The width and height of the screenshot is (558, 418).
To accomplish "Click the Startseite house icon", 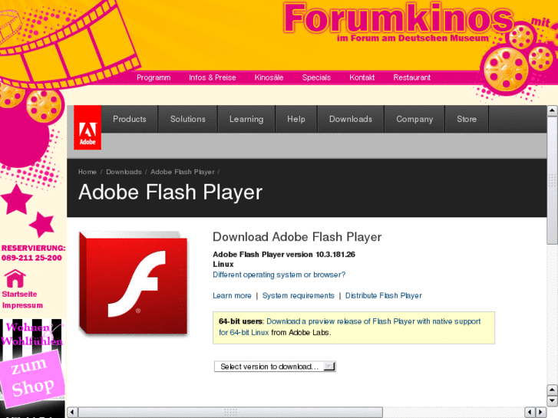I will (x=15, y=278).
